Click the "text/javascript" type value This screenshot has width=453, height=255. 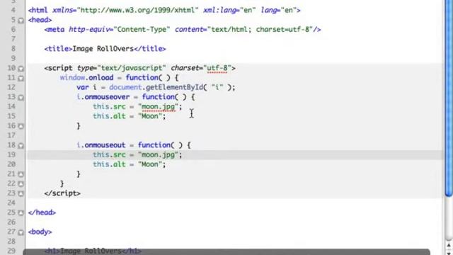(x=132, y=68)
